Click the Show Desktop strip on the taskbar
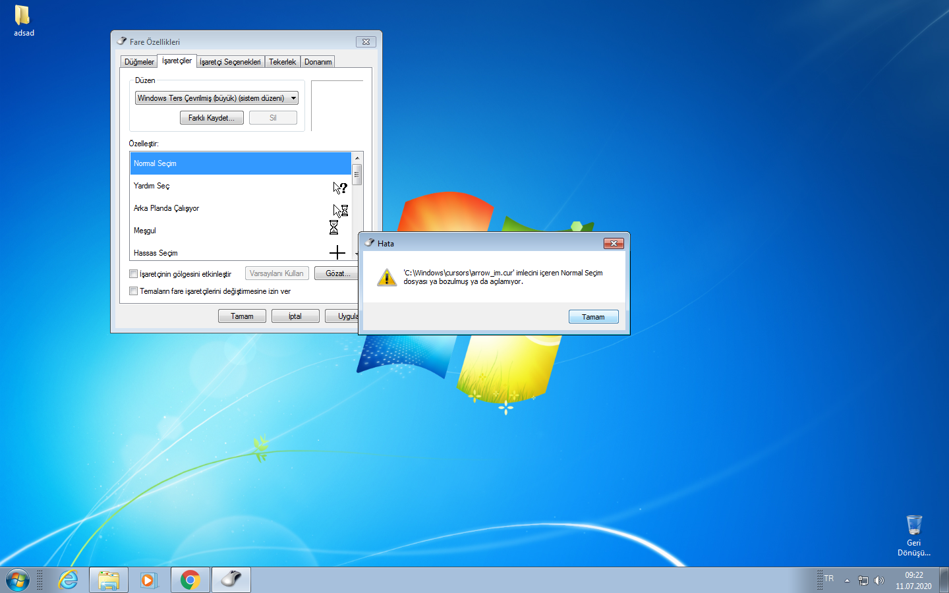 point(944,580)
